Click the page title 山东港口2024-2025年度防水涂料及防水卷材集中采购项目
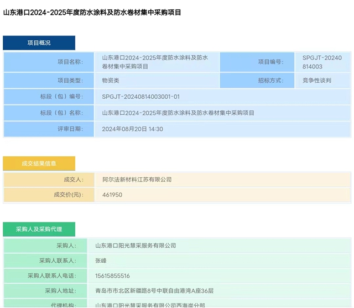354x308 pixels. (92, 12)
